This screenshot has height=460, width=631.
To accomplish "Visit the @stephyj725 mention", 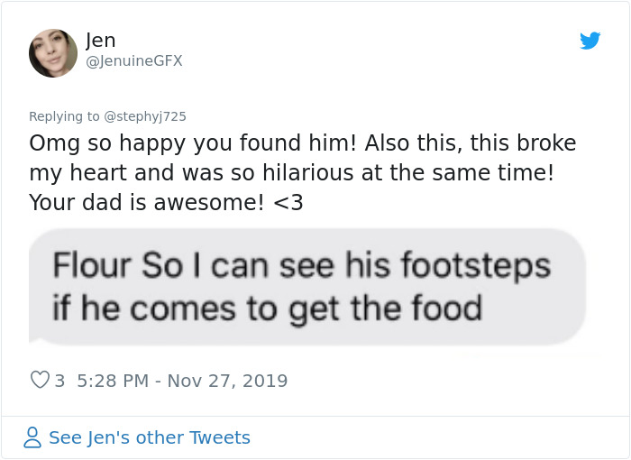I will pyautogui.click(x=145, y=116).
